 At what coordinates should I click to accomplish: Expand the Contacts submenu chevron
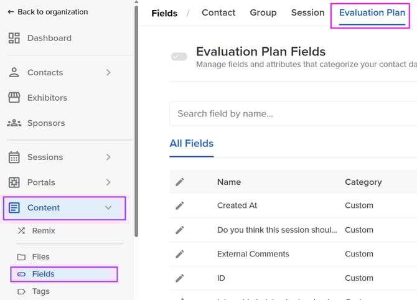(108, 73)
